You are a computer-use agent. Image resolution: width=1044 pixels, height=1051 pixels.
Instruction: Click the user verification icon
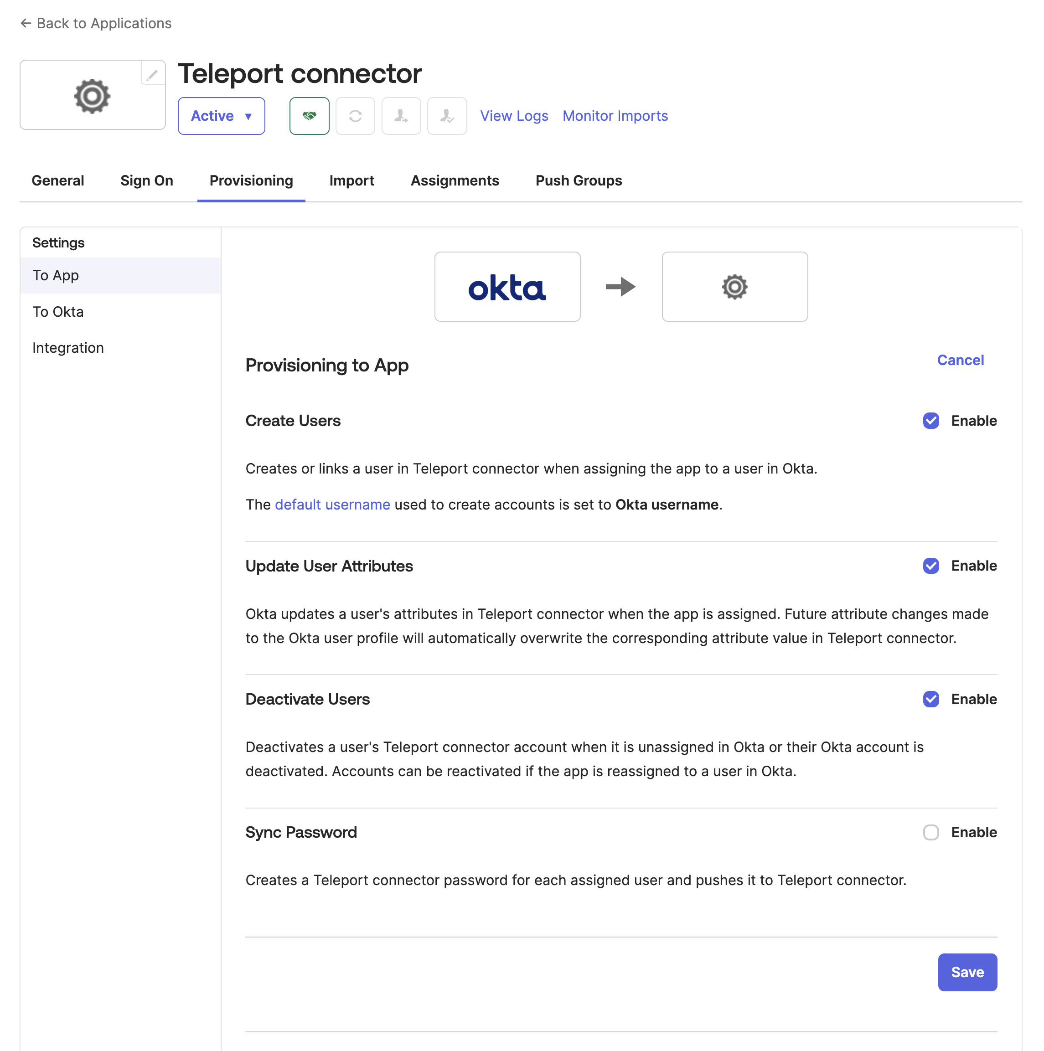click(447, 115)
